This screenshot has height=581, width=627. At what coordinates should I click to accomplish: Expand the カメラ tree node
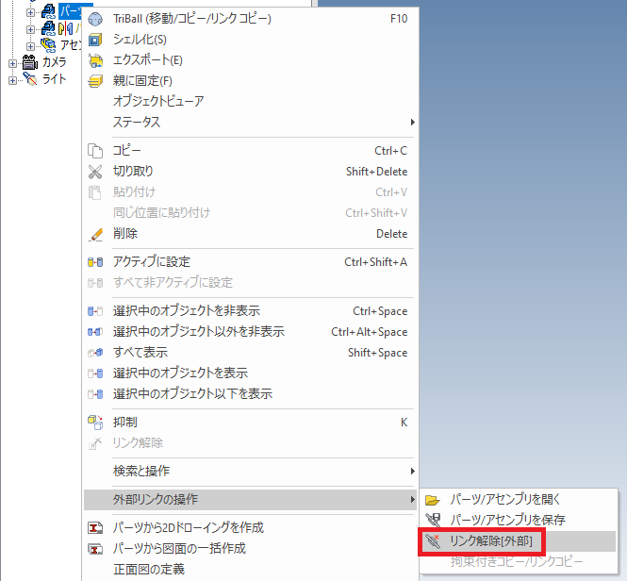pyautogui.click(x=12, y=63)
